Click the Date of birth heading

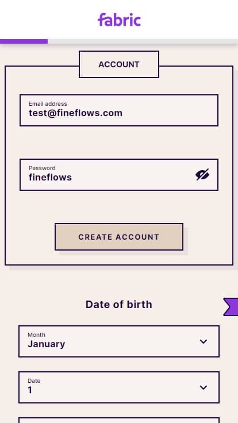119,305
